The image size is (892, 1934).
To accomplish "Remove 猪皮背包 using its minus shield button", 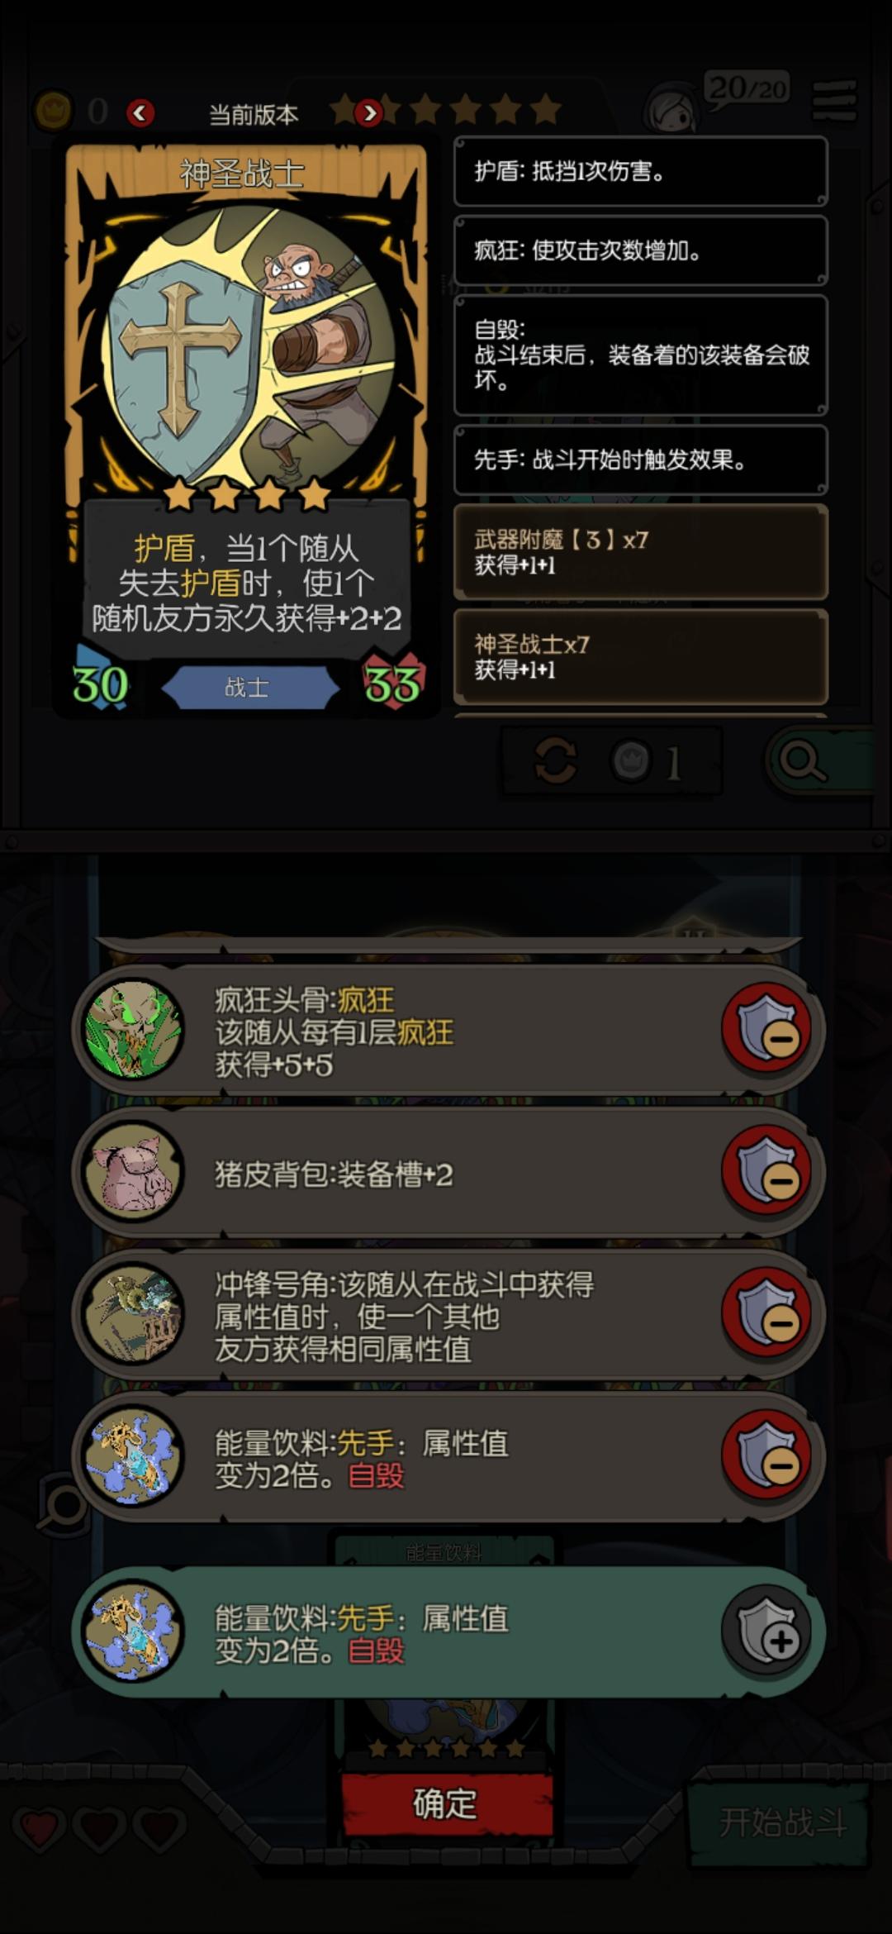I will click(x=767, y=1171).
